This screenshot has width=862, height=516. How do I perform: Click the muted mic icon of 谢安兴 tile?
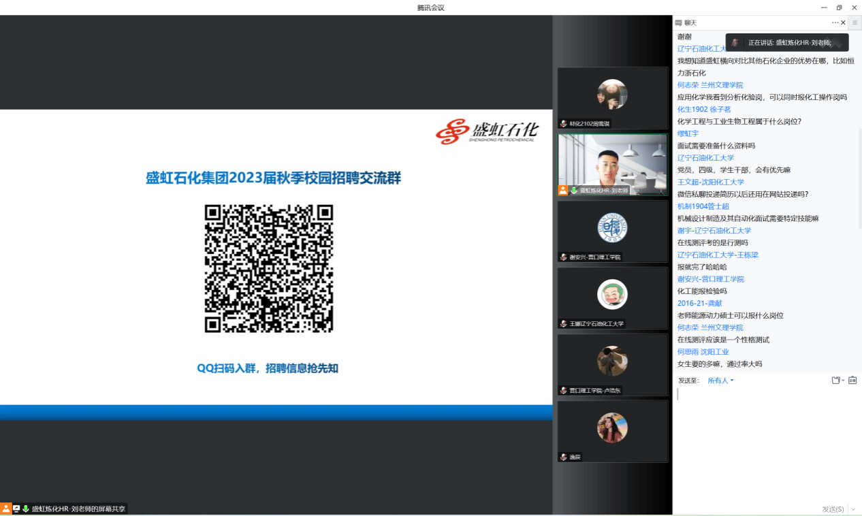click(564, 257)
